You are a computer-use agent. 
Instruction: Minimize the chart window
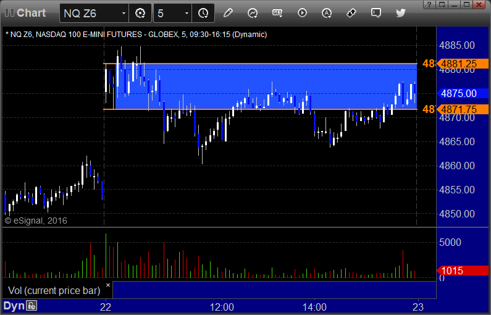[x=455, y=4]
